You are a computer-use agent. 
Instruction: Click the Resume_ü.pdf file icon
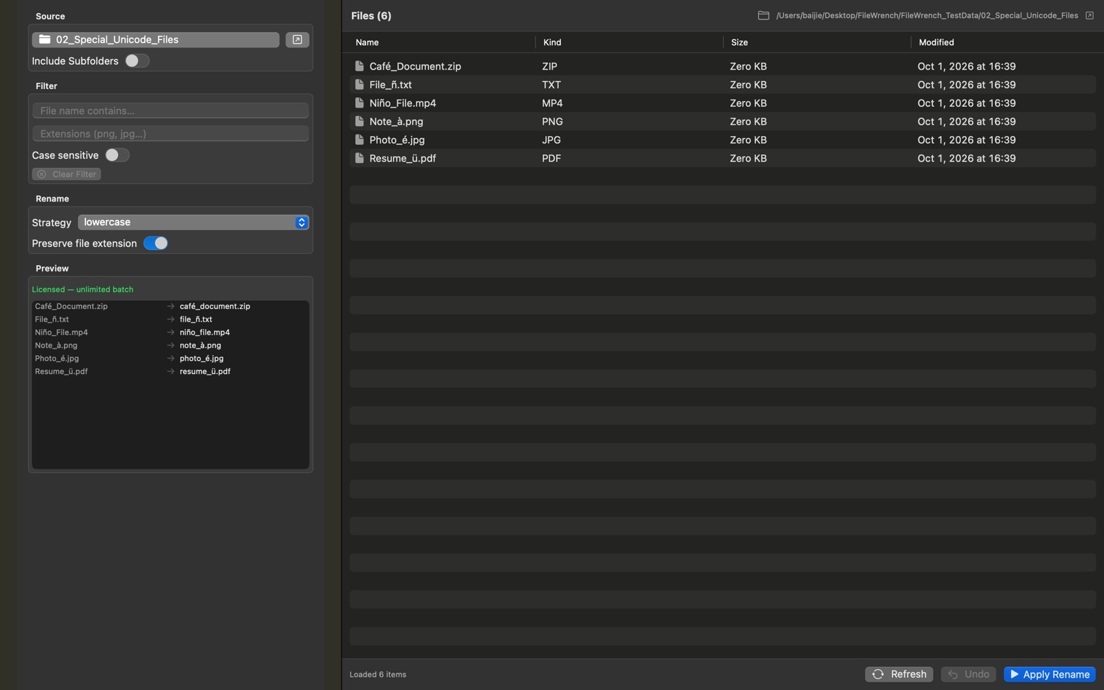(x=359, y=158)
